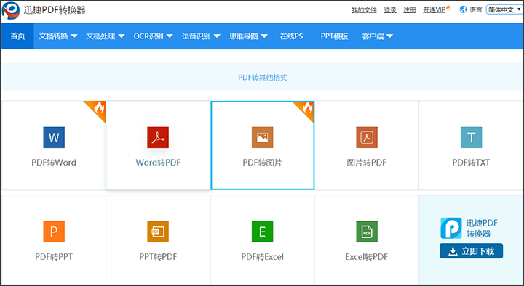
Task: Click the PDF转TXT label text
Action: 471,163
